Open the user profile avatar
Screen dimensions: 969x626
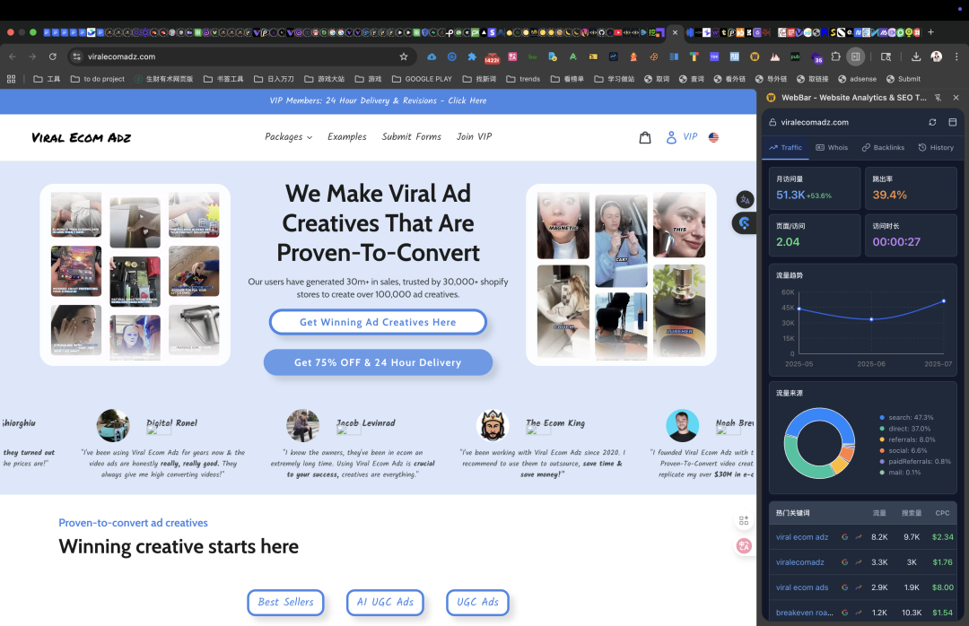(936, 57)
